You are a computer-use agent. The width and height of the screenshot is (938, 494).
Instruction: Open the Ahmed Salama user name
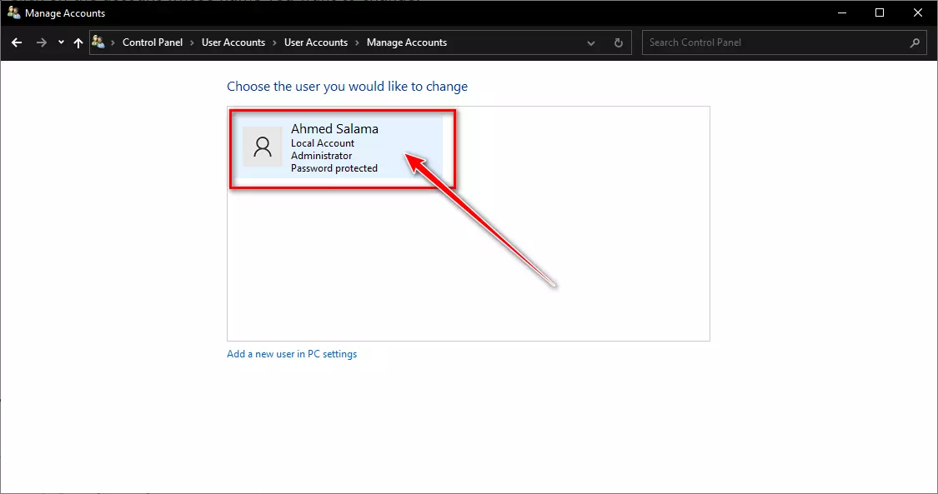point(334,128)
